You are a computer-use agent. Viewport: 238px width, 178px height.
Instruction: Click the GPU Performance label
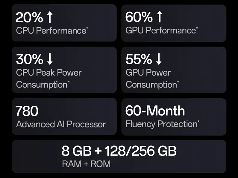coord(160,30)
